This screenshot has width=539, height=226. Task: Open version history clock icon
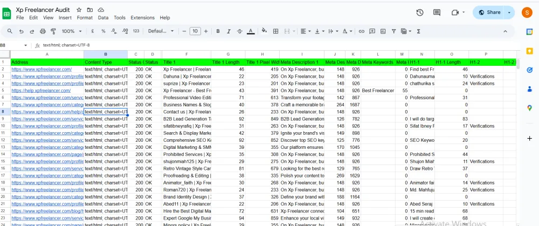(420, 12)
